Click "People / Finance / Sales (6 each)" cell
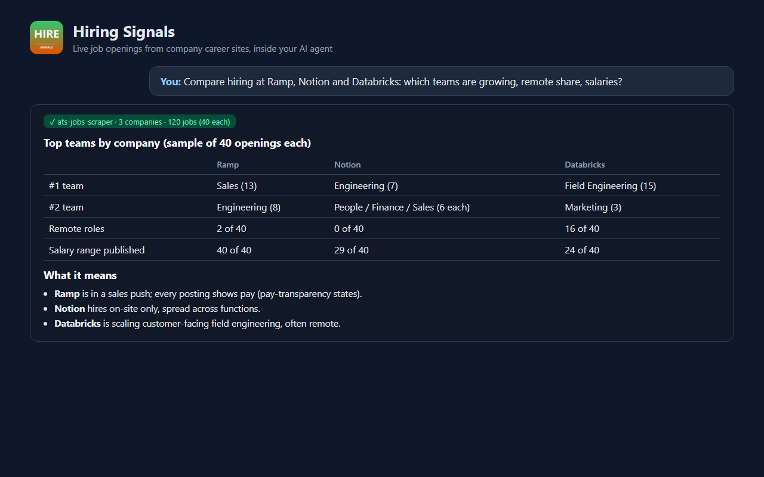 (402, 207)
